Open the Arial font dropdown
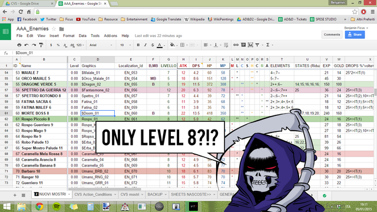Screen dimensions: 377x212 coord(101,45)
